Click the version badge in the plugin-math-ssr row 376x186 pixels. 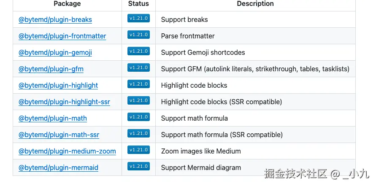tap(138, 134)
